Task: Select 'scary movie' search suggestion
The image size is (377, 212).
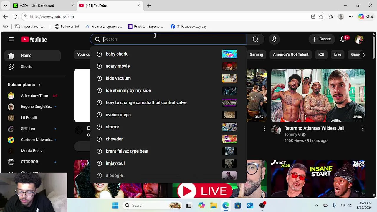Action: click(168, 66)
